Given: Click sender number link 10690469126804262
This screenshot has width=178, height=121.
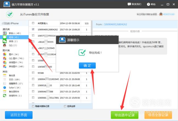Looking at the screenshot, I should coord(116,24).
